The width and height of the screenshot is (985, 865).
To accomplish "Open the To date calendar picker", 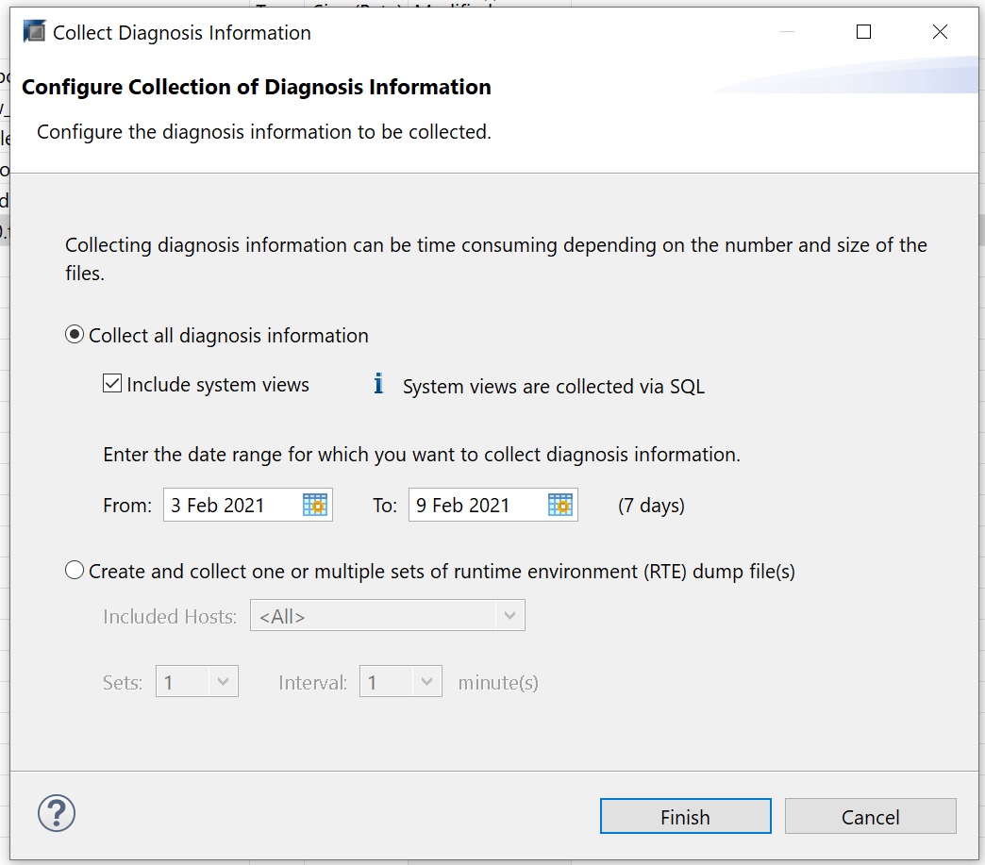I will tap(559, 505).
